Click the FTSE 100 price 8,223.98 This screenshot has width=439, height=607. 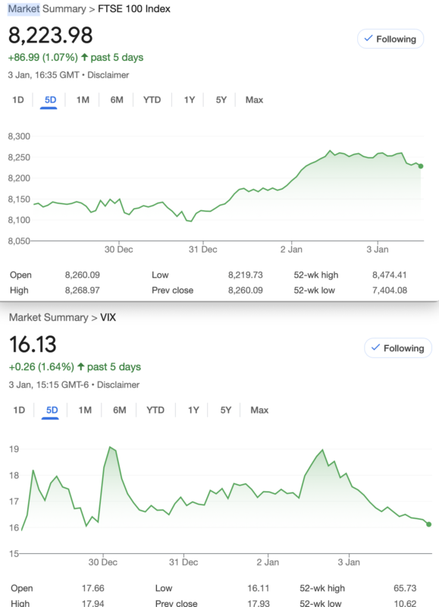pos(50,35)
